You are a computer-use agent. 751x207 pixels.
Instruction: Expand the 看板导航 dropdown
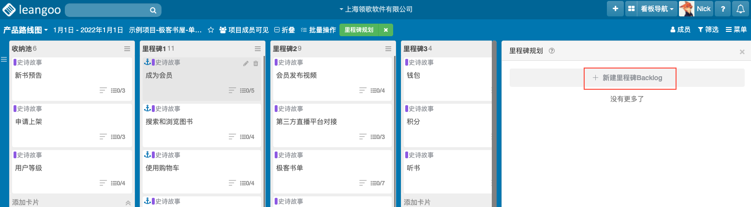657,9
